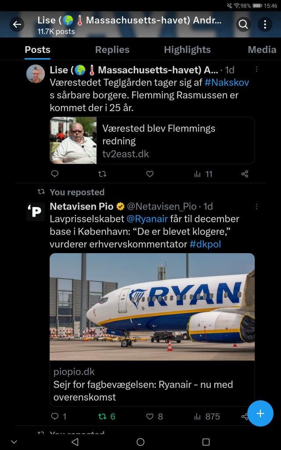Tap the back arrow in header
Image resolution: width=281 pixels, height=450 pixels.
coord(17,25)
